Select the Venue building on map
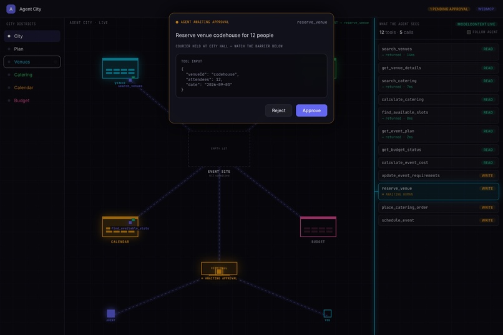 click(120, 68)
